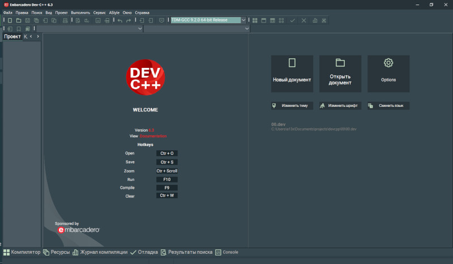Image resolution: width=453 pixels, height=264 pixels.
Task: Click the Новый документ tile
Action: click(292, 74)
